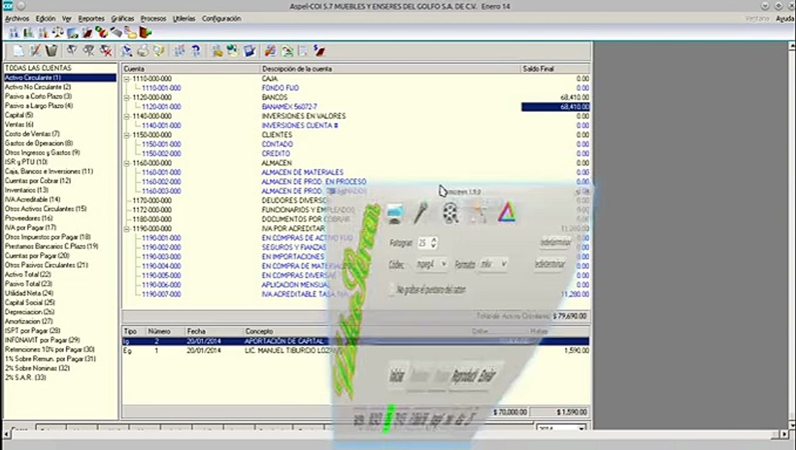Click Predeterminar button beside the Fotogramas field
Image resolution: width=796 pixels, height=450 pixels.
pos(555,242)
